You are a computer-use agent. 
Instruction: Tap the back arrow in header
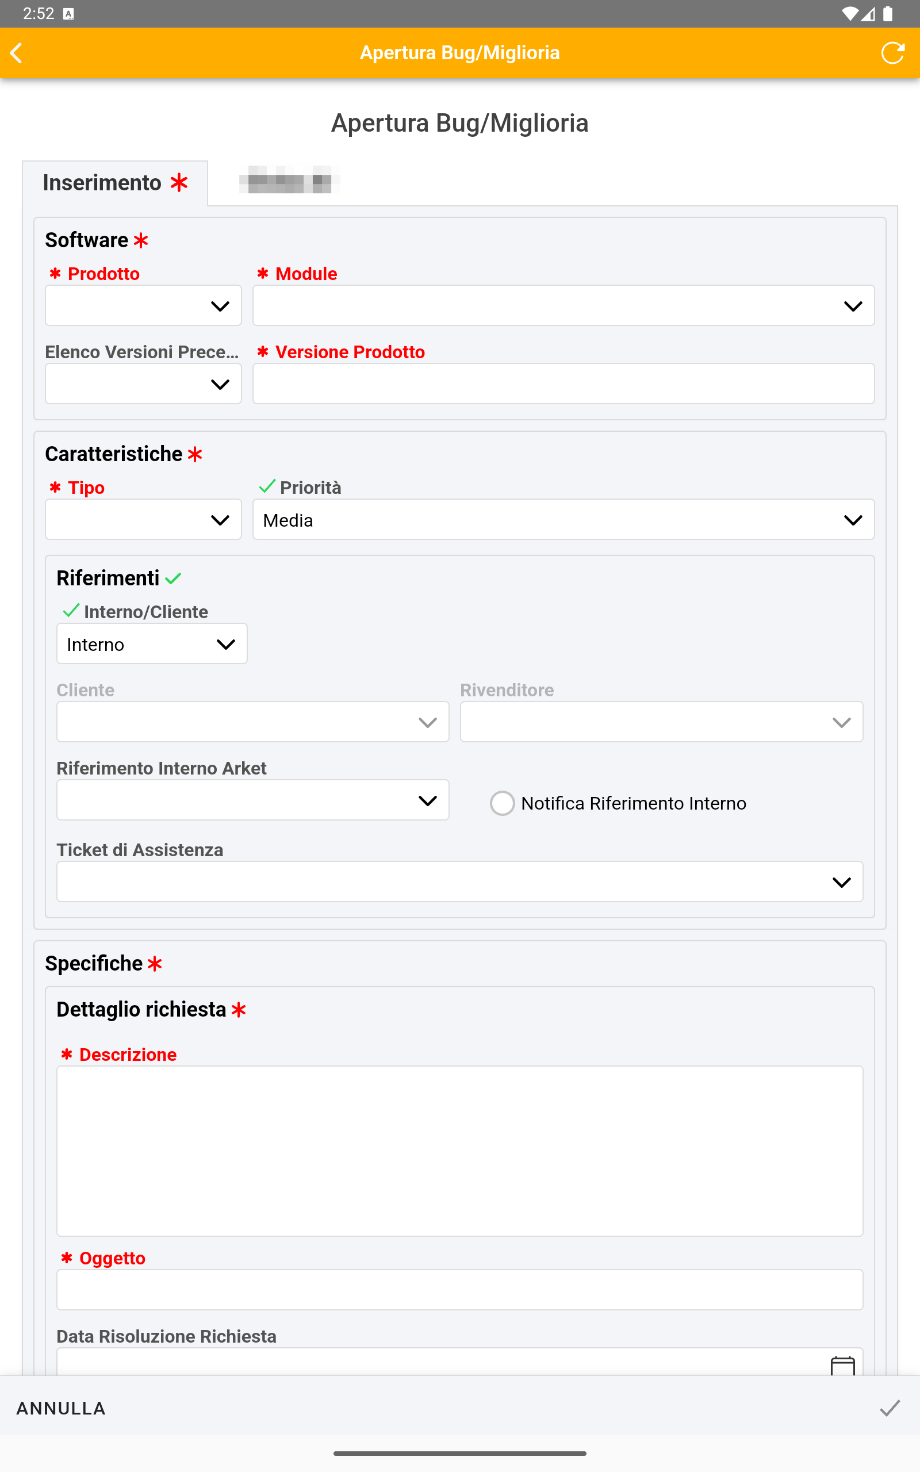tap(17, 53)
